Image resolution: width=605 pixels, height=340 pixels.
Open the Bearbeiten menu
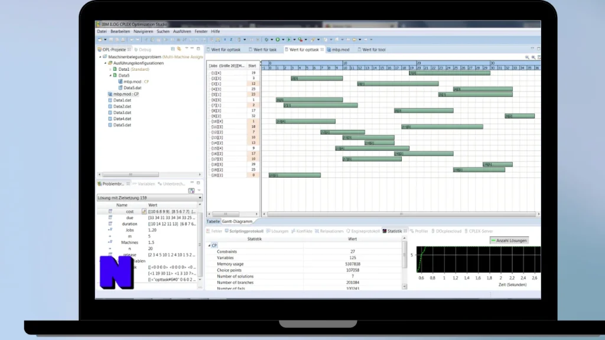coord(120,31)
